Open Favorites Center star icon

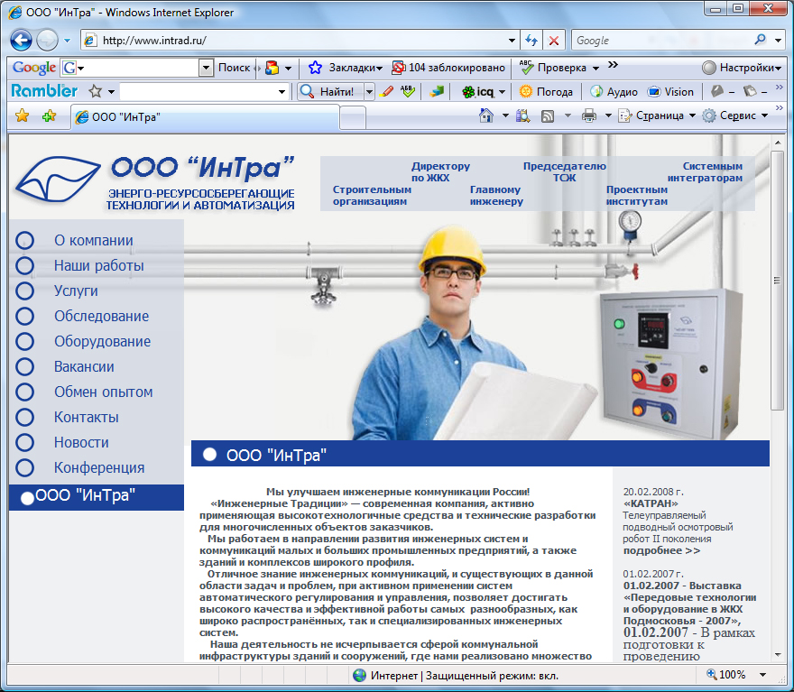coord(23,115)
